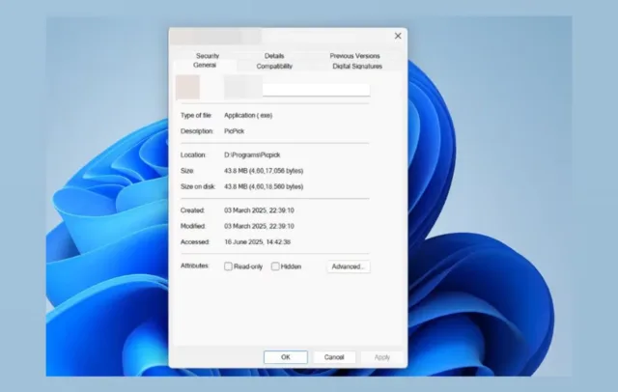The image size is (618, 392).
Task: Click the Description value PicPick
Action: pos(234,131)
